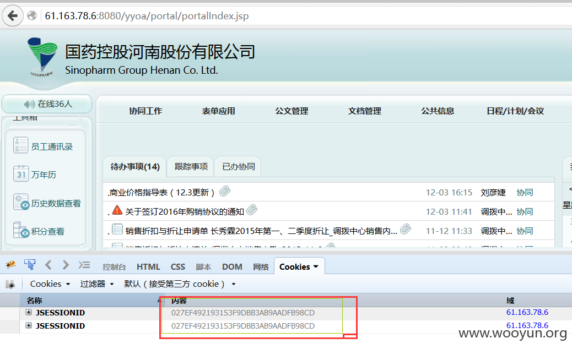The height and width of the screenshot is (349, 572).
Task: Open the 万年历 calendar icon
Action: [20, 173]
